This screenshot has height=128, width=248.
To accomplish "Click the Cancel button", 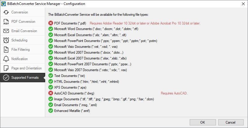I will coord(231,122).
